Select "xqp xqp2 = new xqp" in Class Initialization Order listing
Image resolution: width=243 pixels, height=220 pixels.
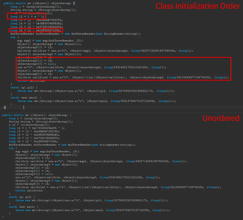point(50,41)
